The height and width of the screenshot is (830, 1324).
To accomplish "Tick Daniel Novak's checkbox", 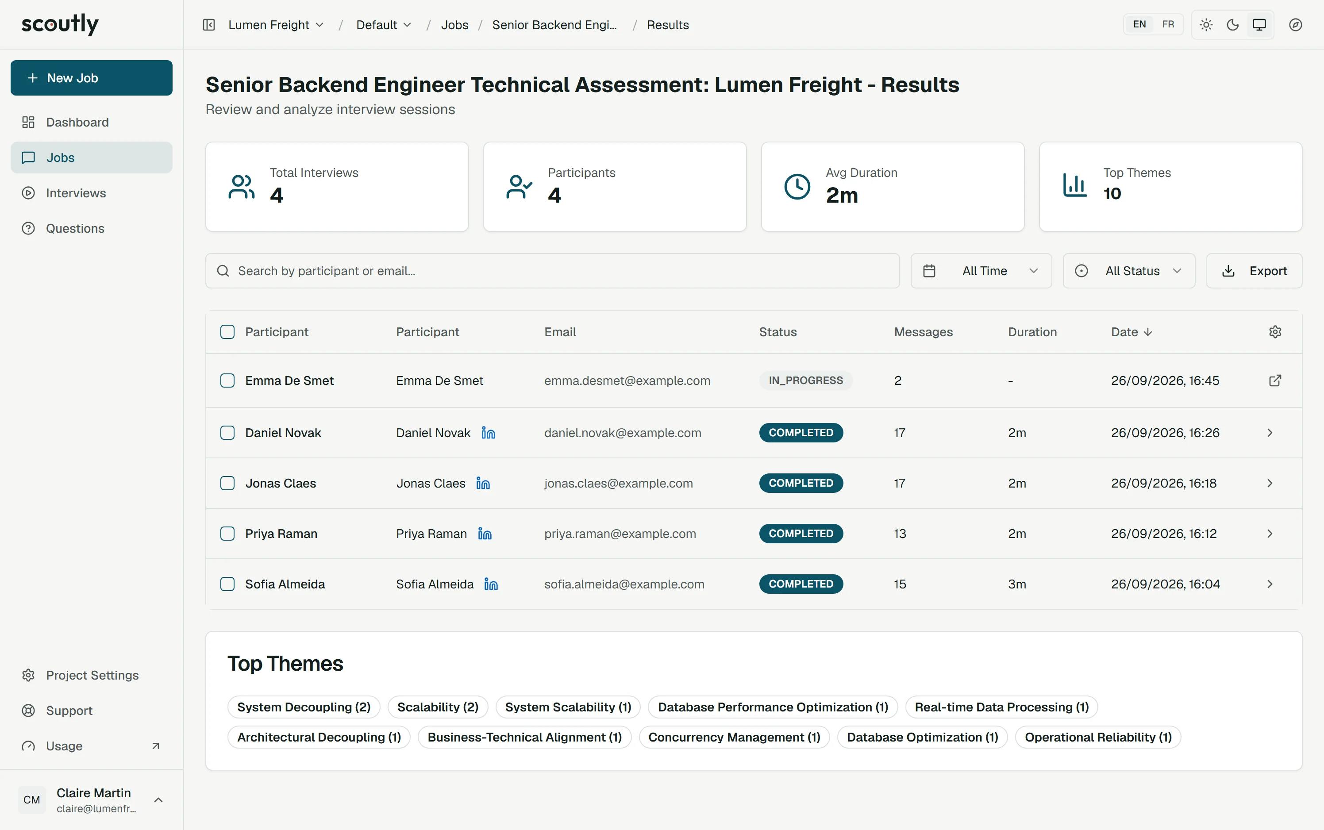I will 227,433.
